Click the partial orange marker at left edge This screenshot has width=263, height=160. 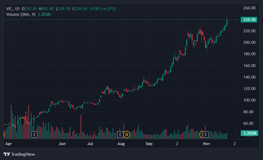click(4, 134)
